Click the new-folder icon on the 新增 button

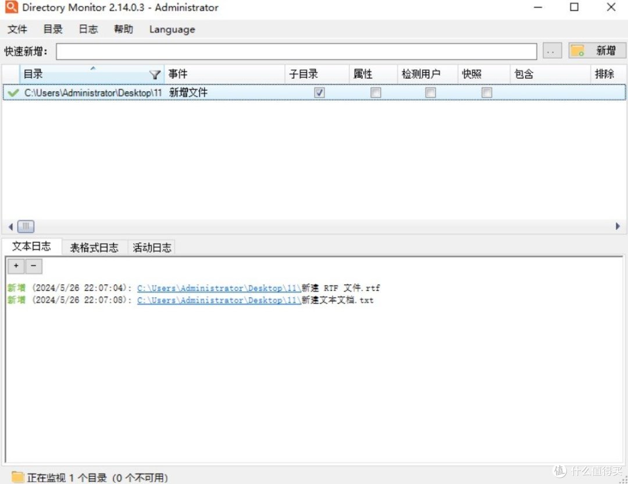pyautogui.click(x=578, y=51)
